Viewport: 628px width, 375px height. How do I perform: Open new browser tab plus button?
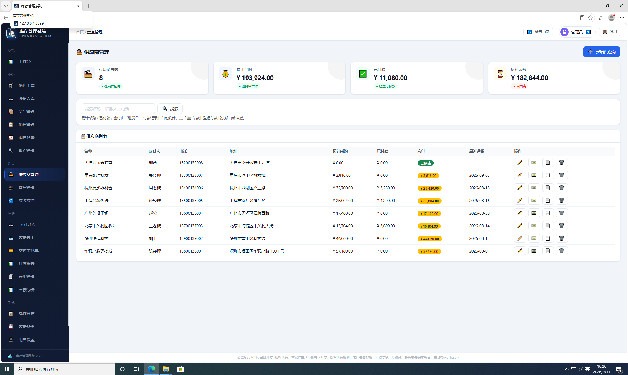click(x=88, y=6)
